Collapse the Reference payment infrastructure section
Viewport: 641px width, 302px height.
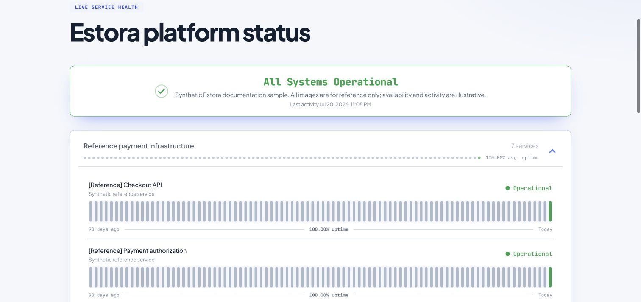point(552,151)
